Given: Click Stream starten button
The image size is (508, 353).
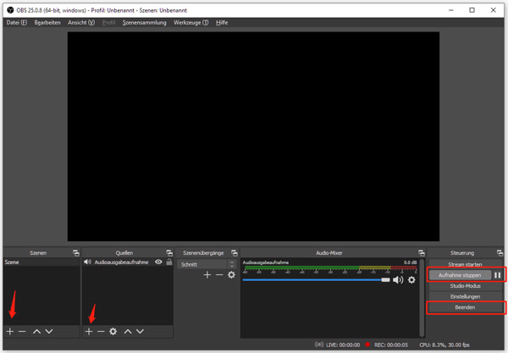Looking at the screenshot, I should click(465, 264).
